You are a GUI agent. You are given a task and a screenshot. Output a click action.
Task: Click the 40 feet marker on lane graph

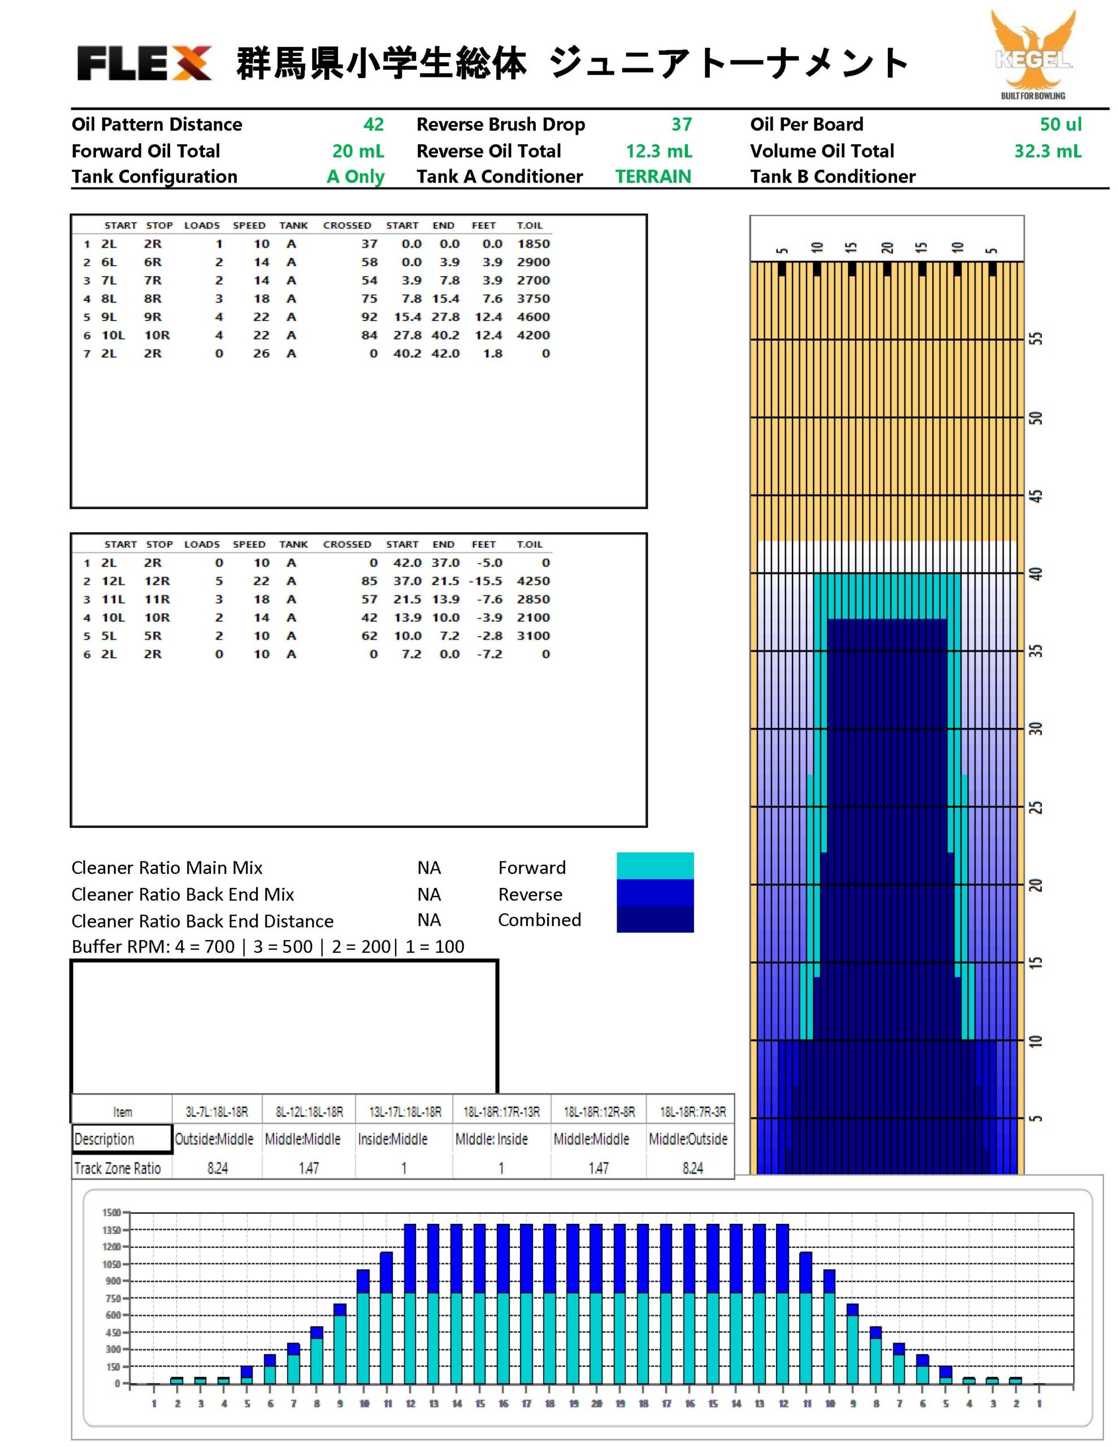coord(1037,574)
